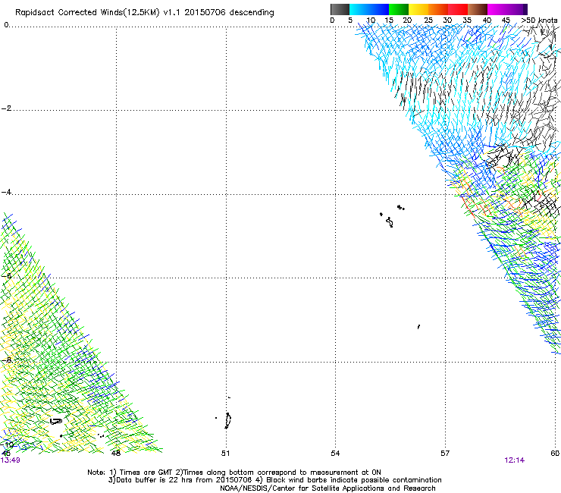Image resolution: width=561 pixels, height=493 pixels.
Task: Click the '35' label under the color bar
Action: click(467, 20)
